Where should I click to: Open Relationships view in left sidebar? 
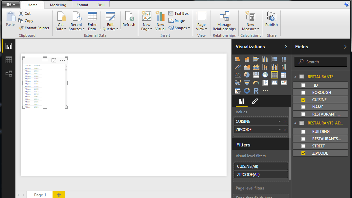[9, 74]
